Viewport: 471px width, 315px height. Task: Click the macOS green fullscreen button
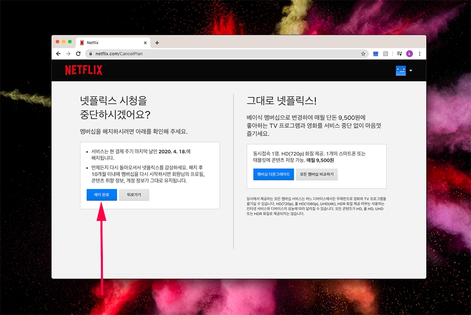pyautogui.click(x=70, y=42)
